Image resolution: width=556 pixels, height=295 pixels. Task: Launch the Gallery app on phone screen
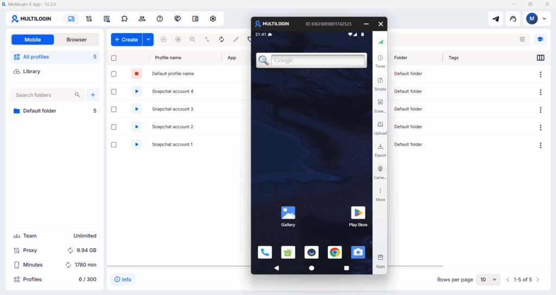[288, 213]
